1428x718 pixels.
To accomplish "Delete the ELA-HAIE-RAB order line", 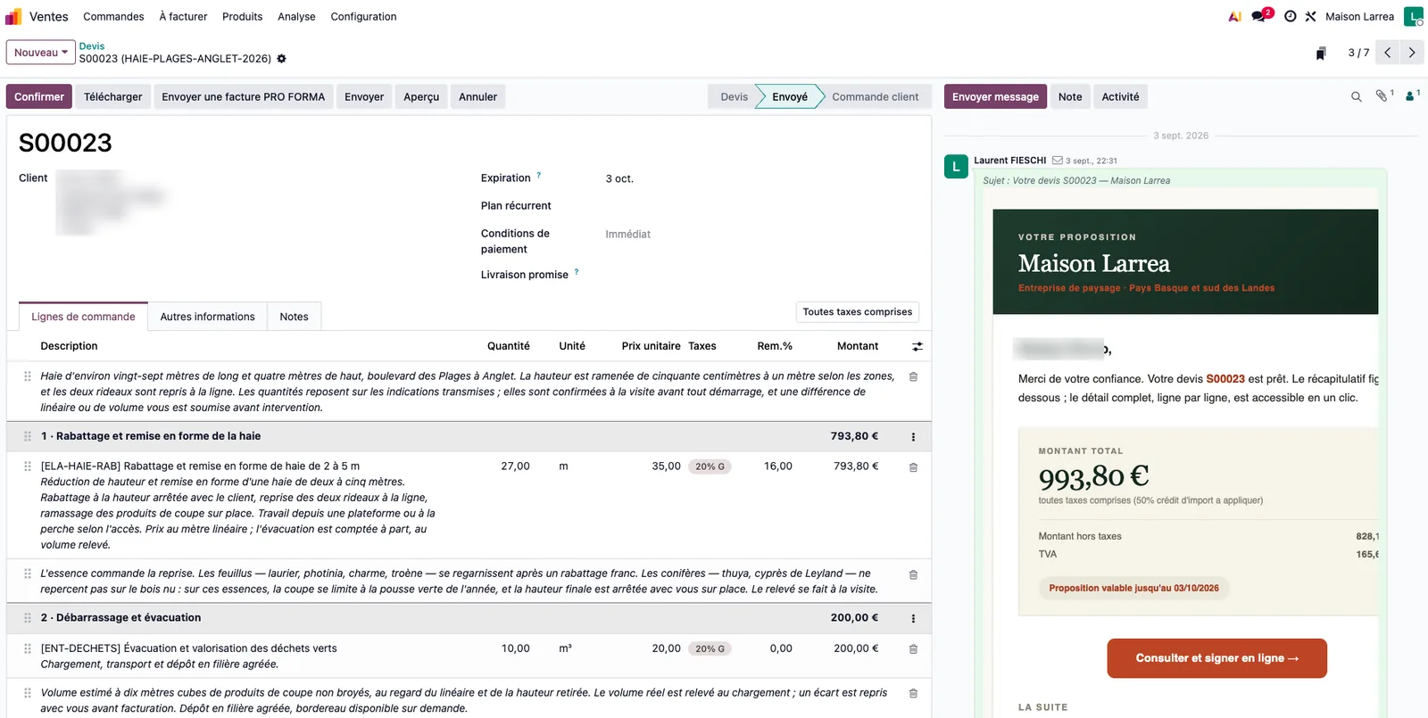I will 913,466.
